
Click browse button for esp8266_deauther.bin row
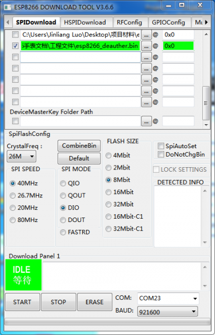(146, 46)
